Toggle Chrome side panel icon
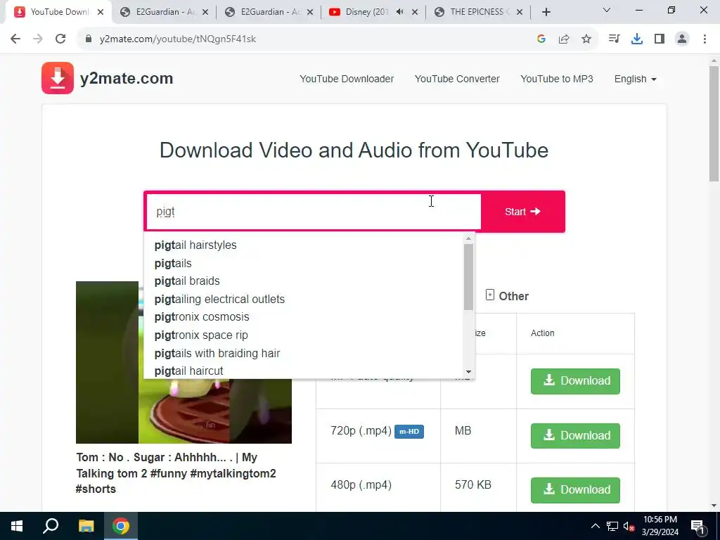The width and height of the screenshot is (720, 540). (x=660, y=39)
